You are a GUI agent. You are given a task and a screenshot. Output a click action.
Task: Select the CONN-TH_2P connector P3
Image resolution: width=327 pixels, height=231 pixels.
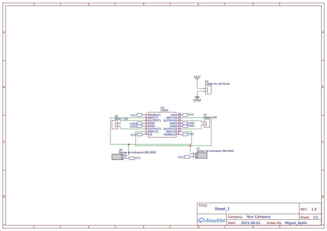[x=208, y=90]
